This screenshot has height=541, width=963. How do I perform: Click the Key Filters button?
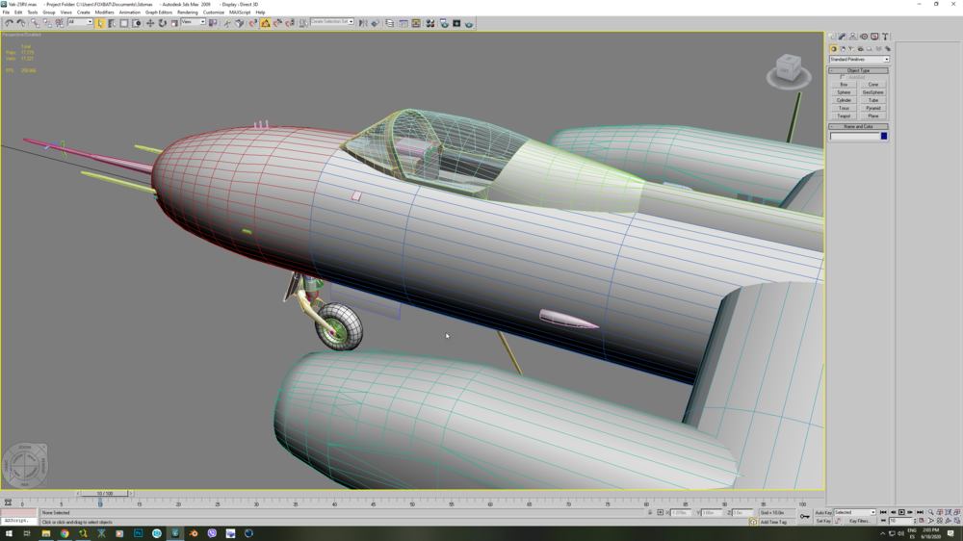[859, 521]
